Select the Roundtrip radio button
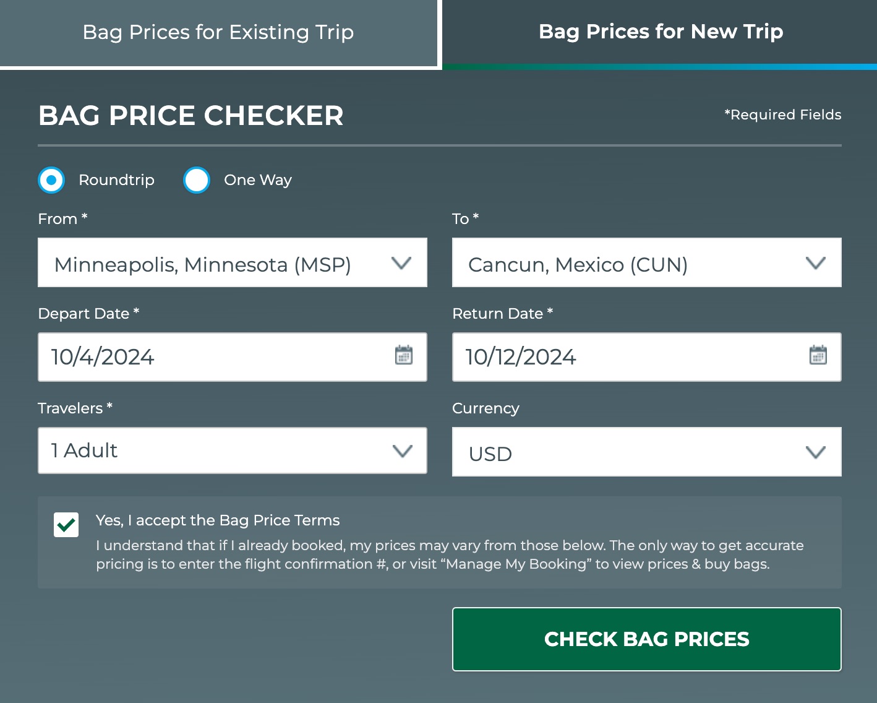This screenshot has height=703, width=877. click(x=51, y=180)
